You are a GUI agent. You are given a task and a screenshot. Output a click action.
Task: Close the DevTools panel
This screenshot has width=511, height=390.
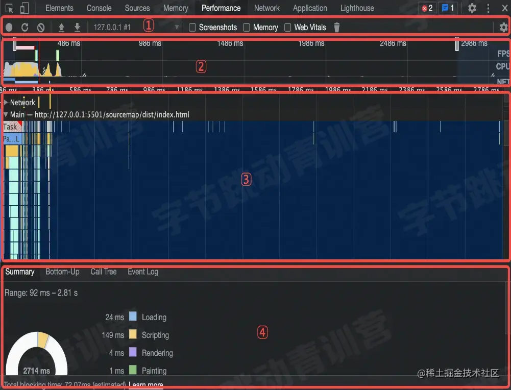point(504,8)
